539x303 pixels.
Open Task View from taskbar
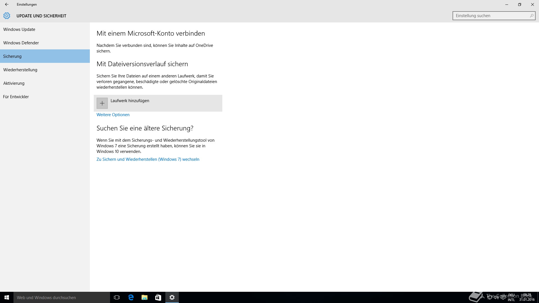[117, 297]
